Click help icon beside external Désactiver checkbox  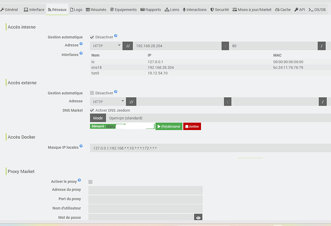tap(116, 92)
